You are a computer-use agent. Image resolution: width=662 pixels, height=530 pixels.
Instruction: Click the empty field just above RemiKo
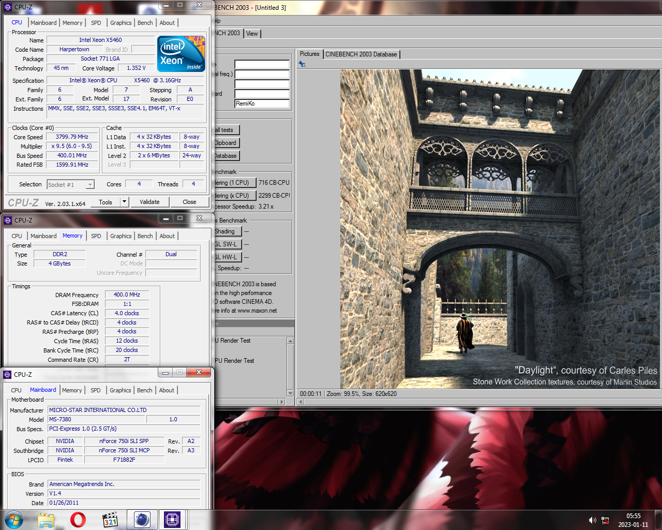[262, 94]
